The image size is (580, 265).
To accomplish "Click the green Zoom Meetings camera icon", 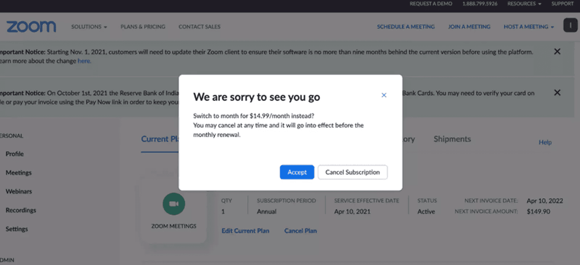I will (174, 203).
